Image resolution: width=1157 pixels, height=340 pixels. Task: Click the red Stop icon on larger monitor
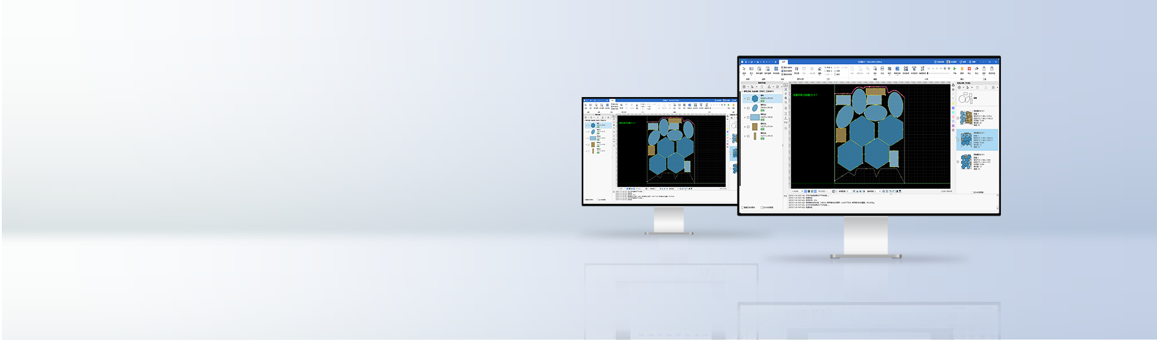click(x=969, y=69)
